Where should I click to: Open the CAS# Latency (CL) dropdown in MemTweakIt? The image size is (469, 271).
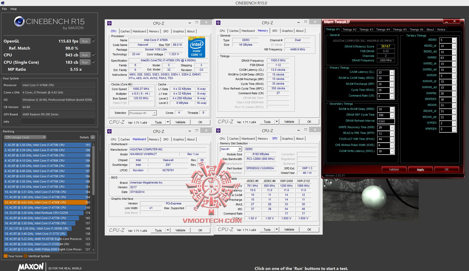coord(392,72)
